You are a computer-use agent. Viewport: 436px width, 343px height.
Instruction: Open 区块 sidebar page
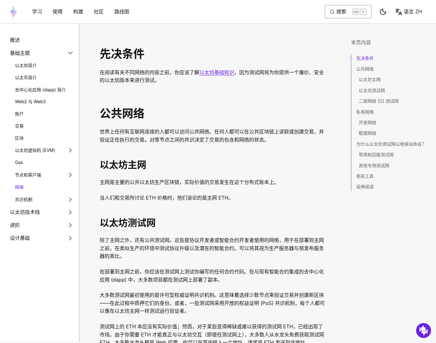(x=19, y=138)
